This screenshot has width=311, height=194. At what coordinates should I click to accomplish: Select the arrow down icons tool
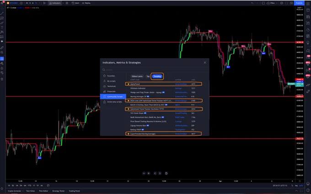[x=2, y=41]
